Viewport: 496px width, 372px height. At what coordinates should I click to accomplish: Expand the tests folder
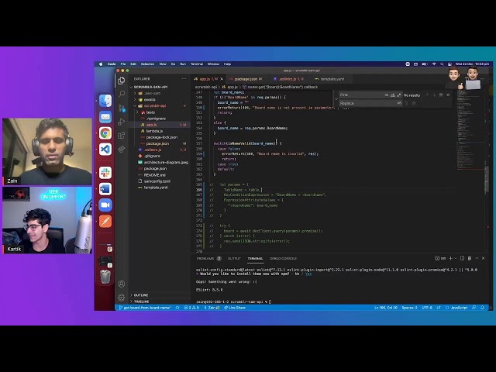click(138, 112)
